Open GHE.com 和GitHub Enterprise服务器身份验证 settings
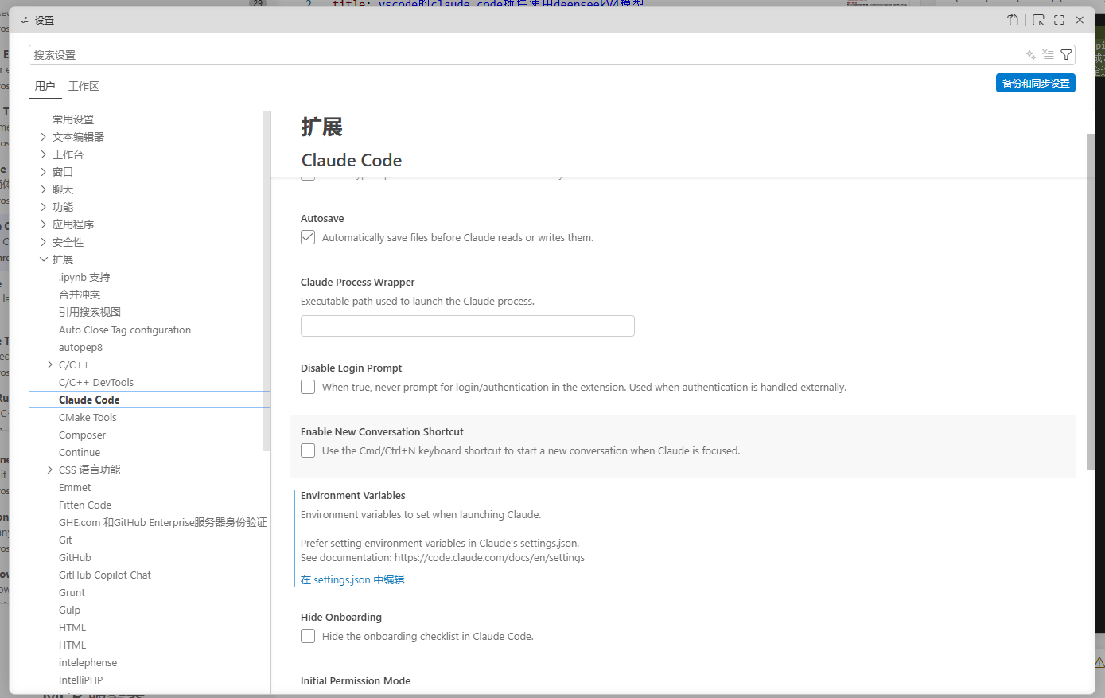 (x=163, y=522)
